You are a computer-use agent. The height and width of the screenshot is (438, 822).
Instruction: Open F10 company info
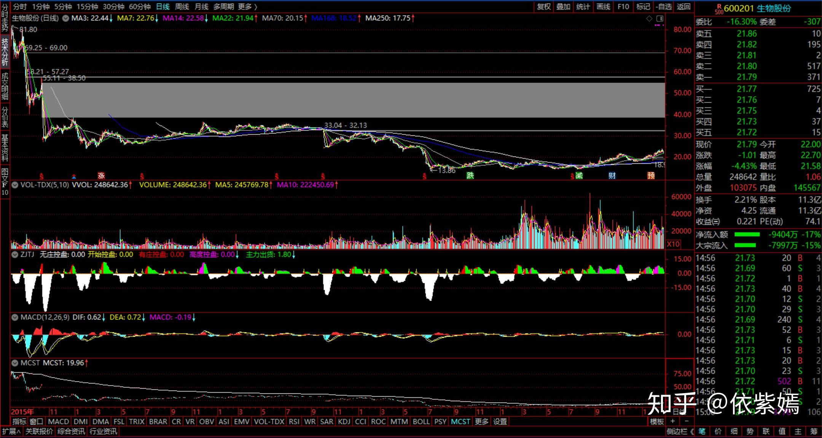pos(623,7)
